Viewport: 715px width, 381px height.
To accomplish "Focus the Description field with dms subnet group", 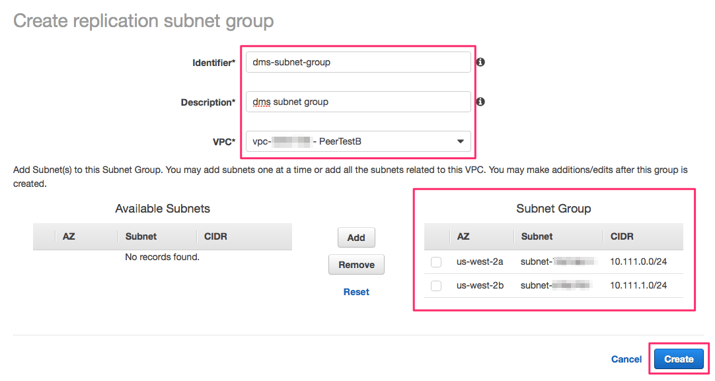I will (x=358, y=102).
